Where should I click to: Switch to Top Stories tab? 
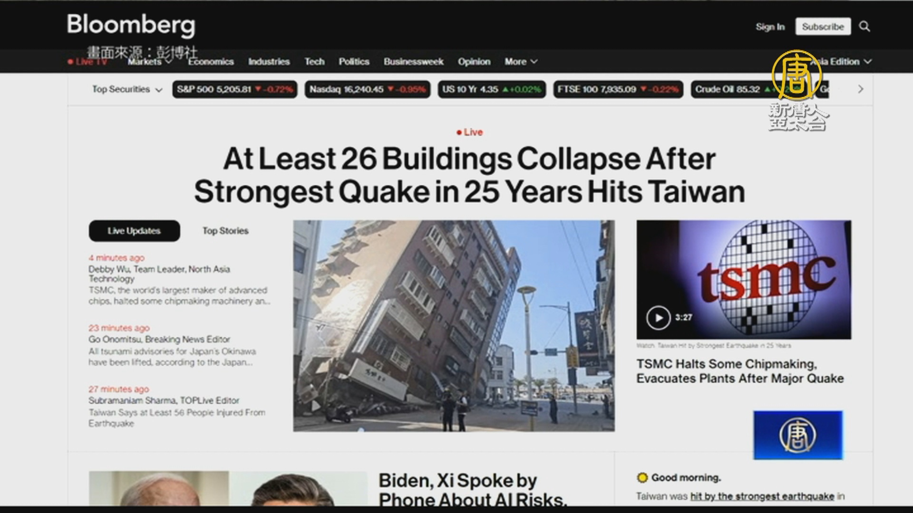point(225,231)
